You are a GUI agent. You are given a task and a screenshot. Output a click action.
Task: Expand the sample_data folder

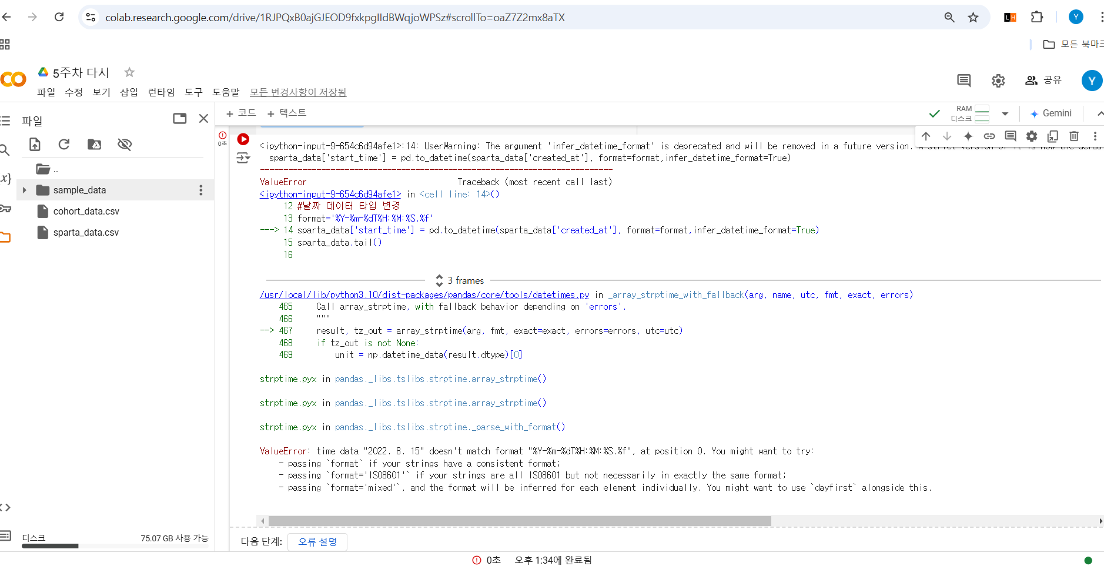coord(24,190)
